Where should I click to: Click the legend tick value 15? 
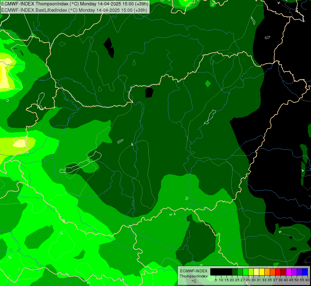pyautogui.click(x=226, y=280)
